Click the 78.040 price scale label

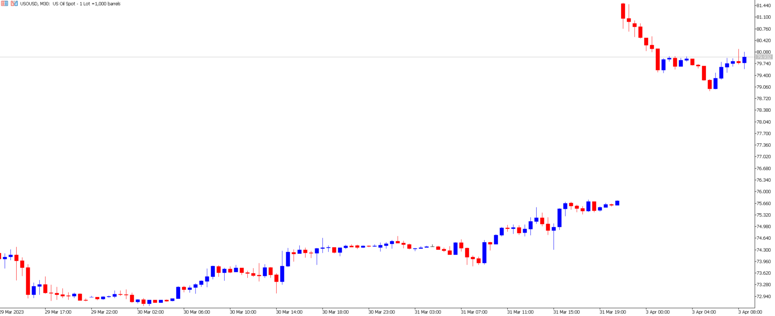tap(763, 122)
